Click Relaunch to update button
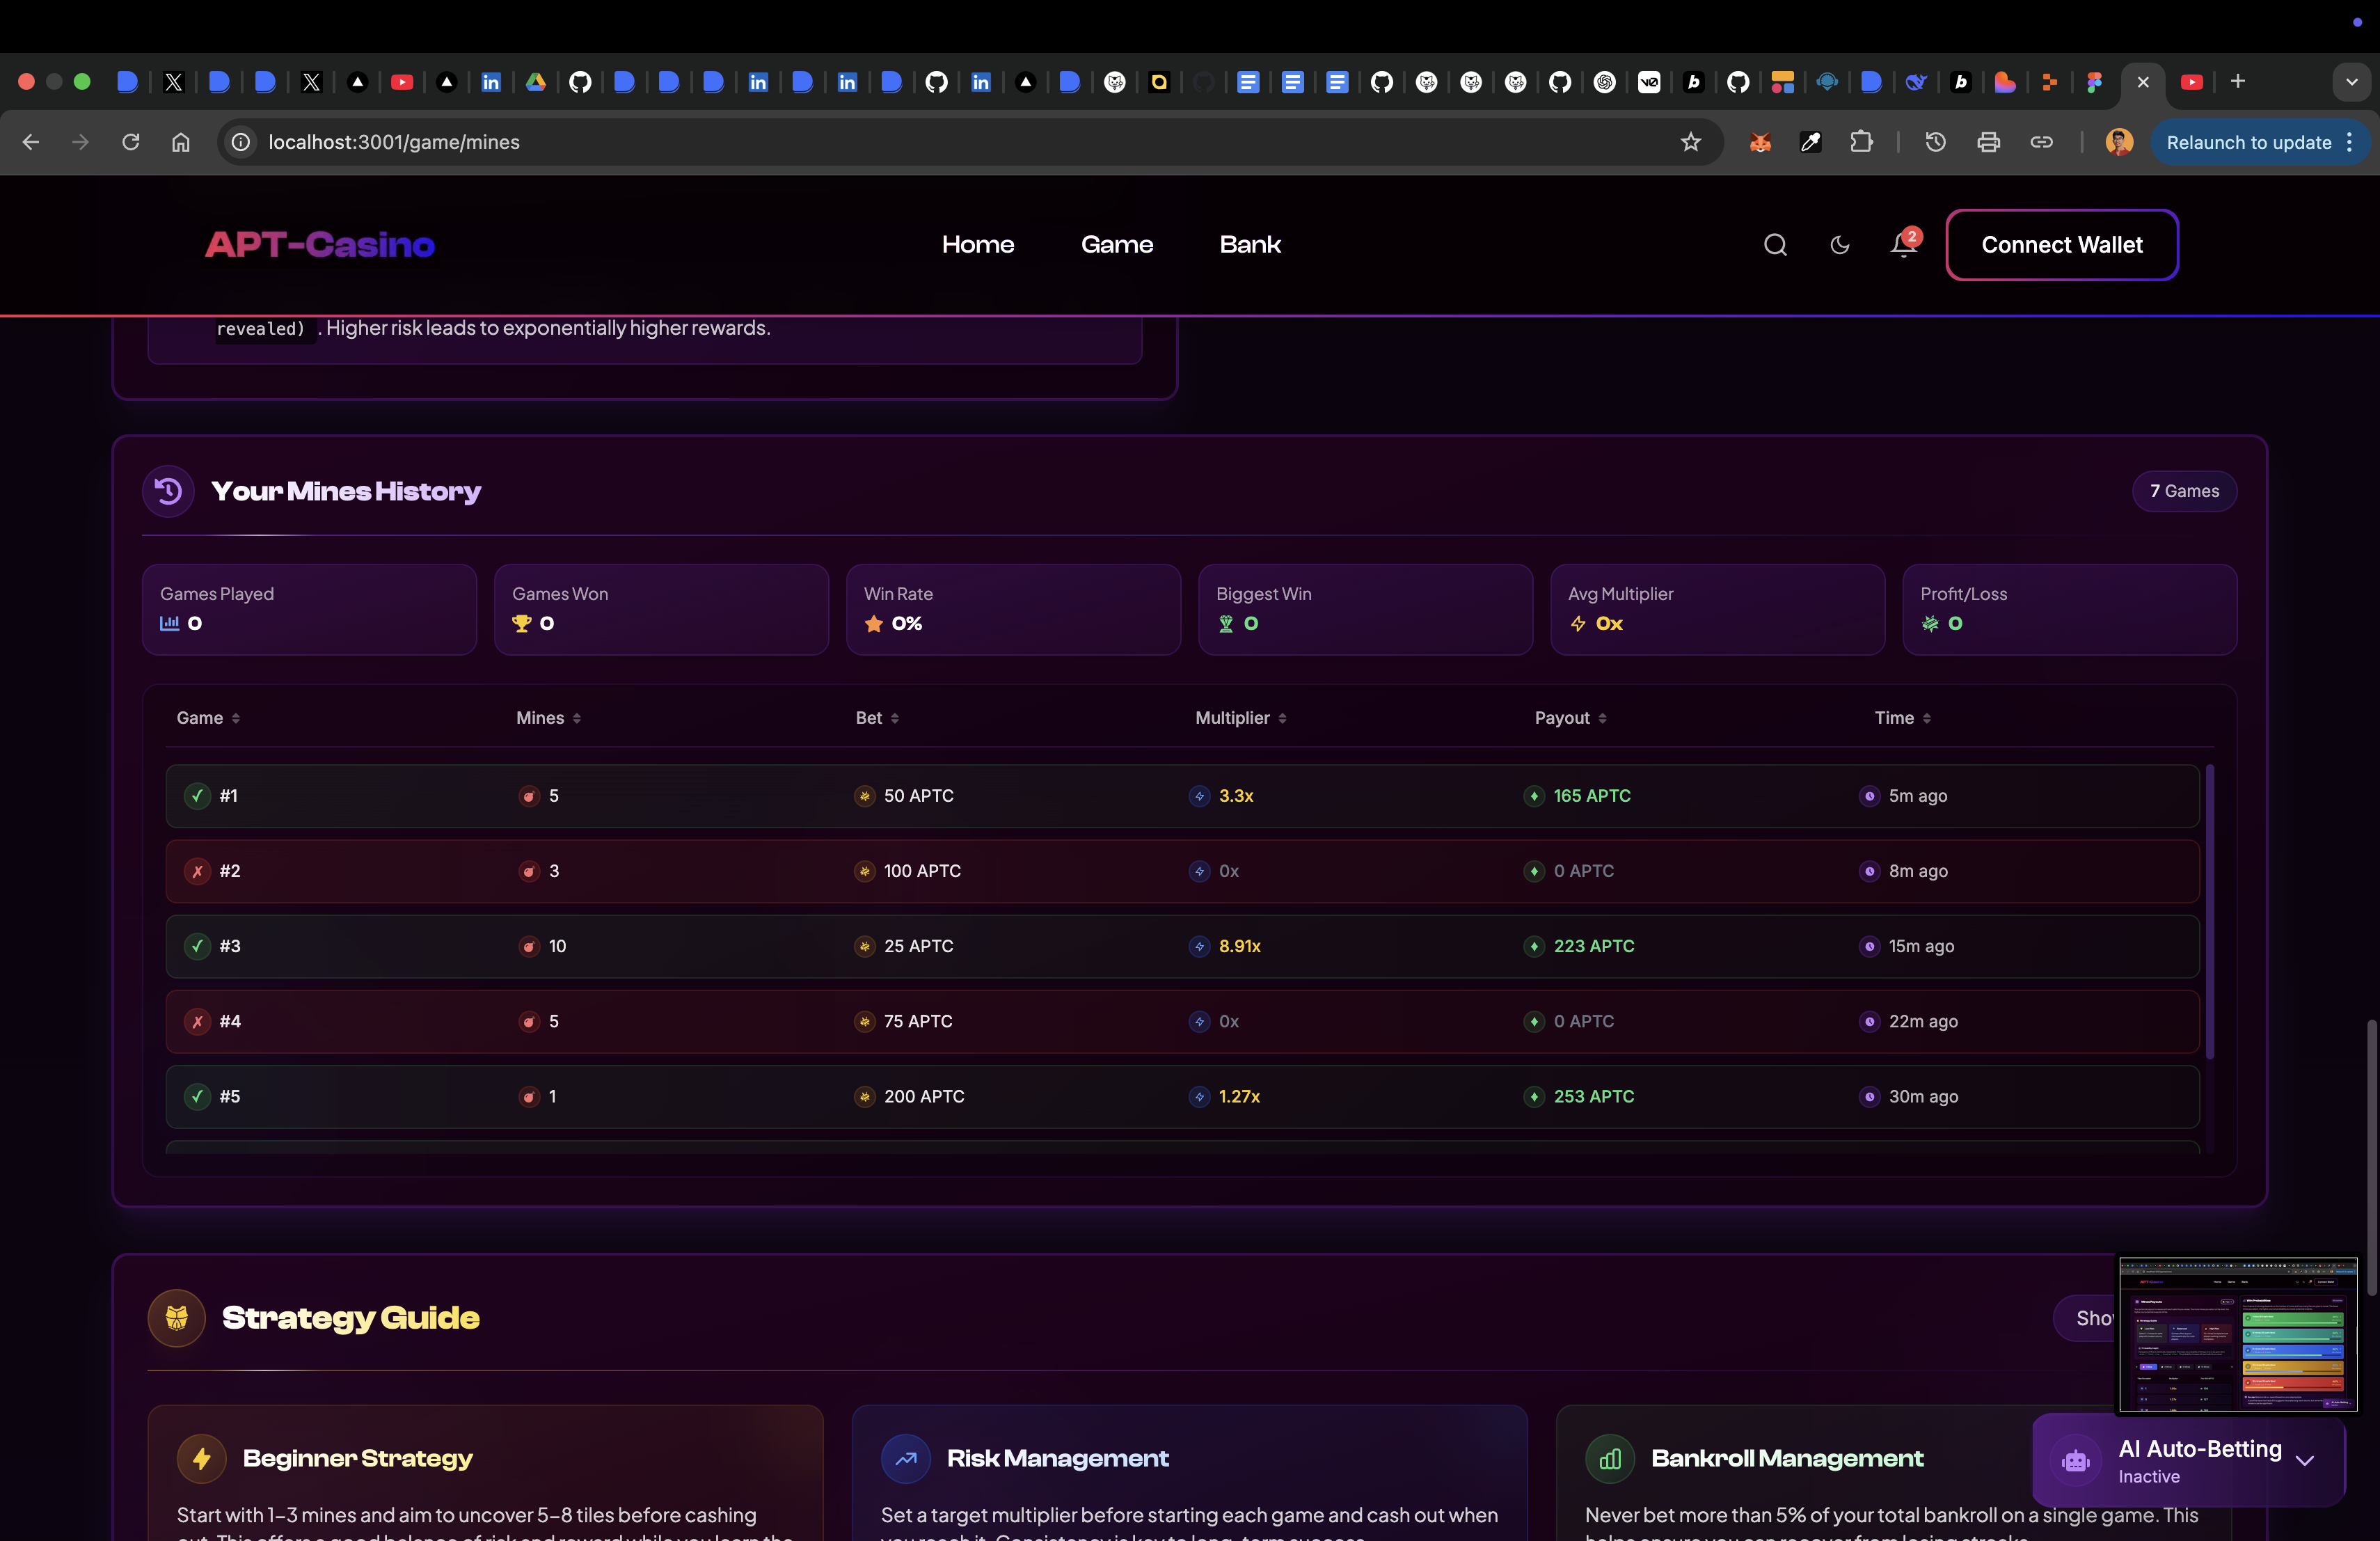 coord(2248,142)
